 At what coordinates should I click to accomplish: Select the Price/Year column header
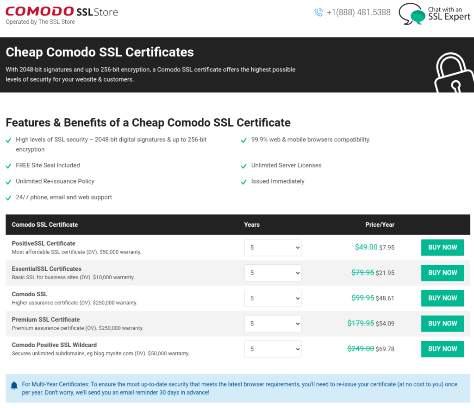click(380, 224)
